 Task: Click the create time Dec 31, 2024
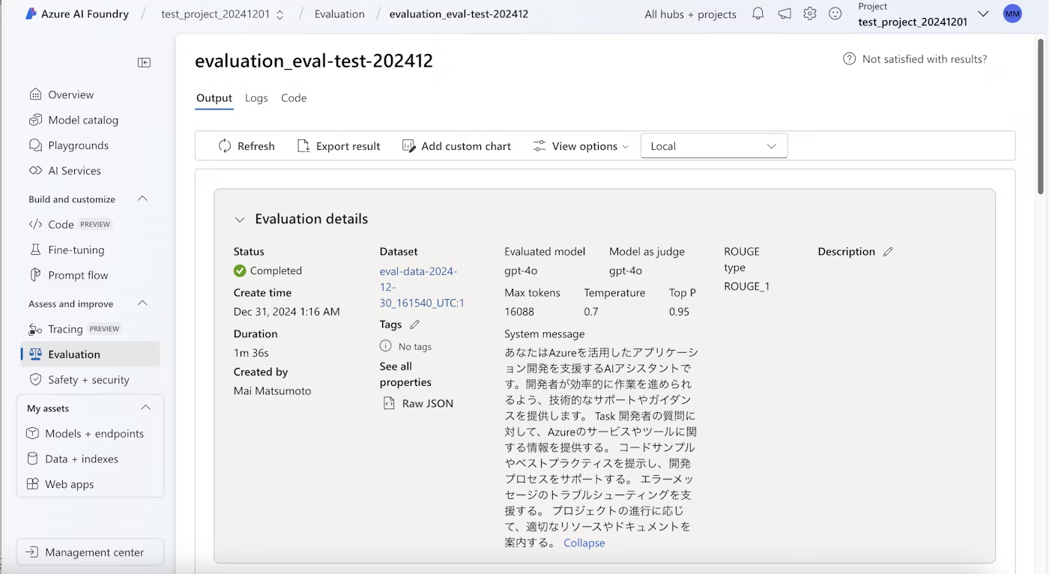(286, 311)
